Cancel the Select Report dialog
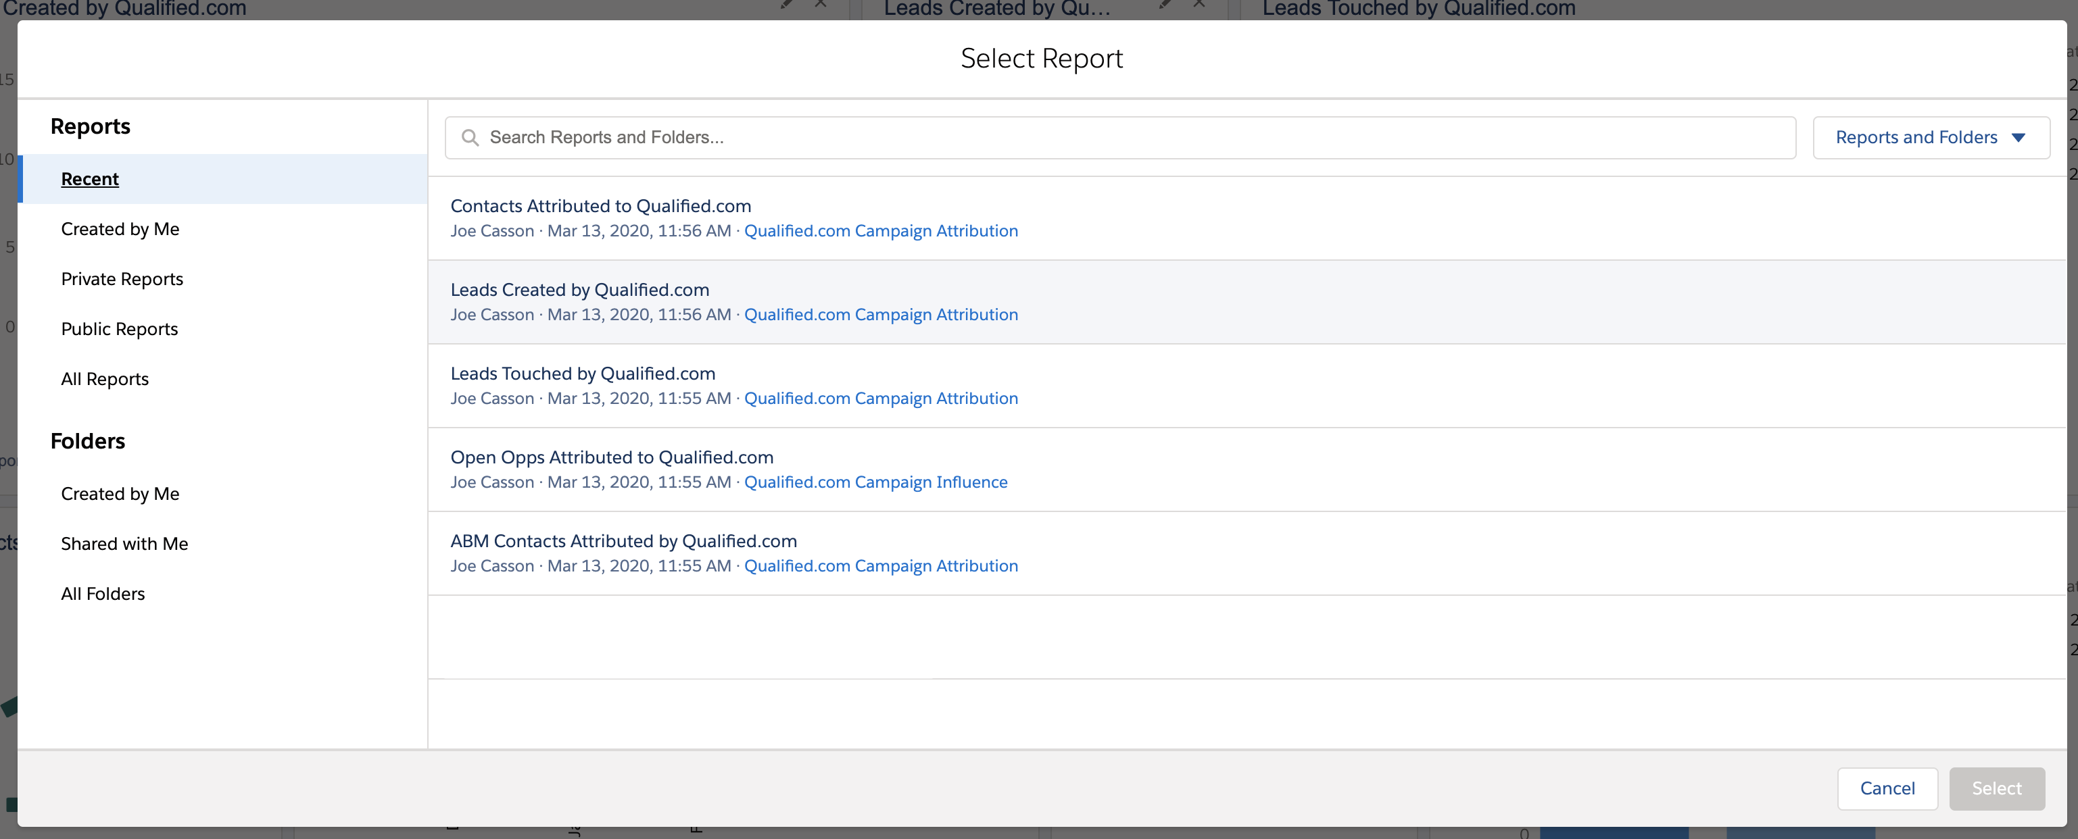This screenshot has height=839, width=2078. click(1887, 788)
